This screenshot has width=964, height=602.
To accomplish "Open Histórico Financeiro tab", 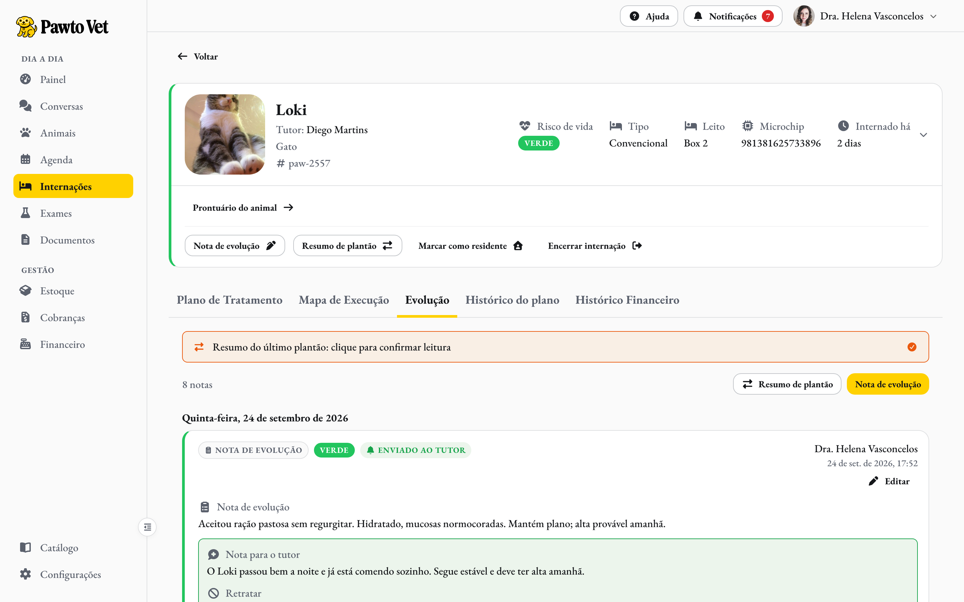I will pos(627,300).
